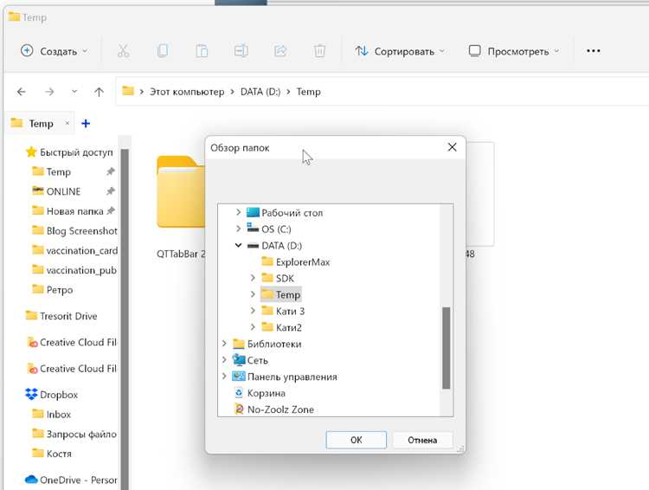Click the Share icon in toolbar
The height and width of the screenshot is (490, 649).
(280, 51)
